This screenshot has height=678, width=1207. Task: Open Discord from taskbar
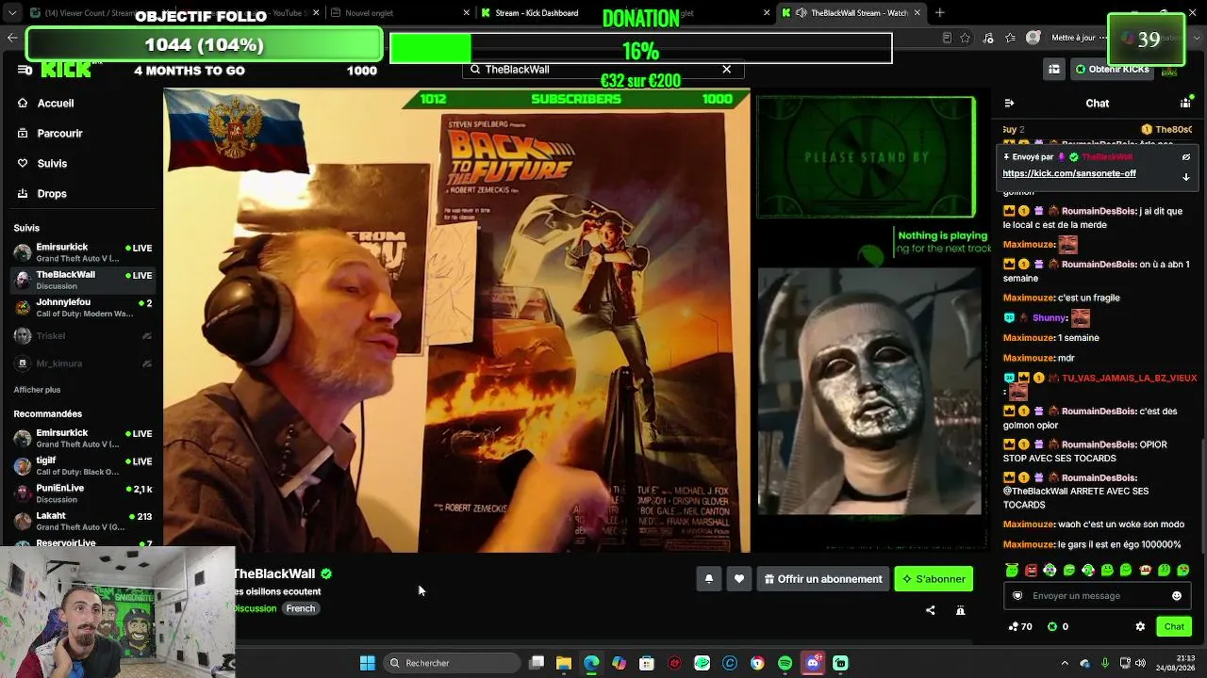click(813, 663)
